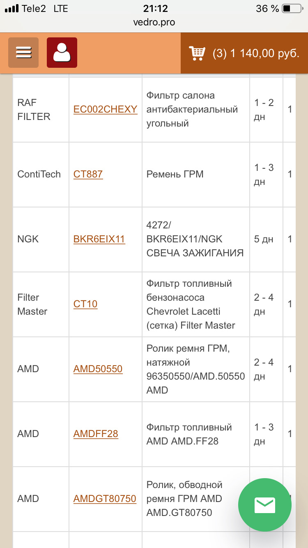Open part link AMDGT80750
The width and height of the screenshot is (308, 548).
tap(105, 499)
